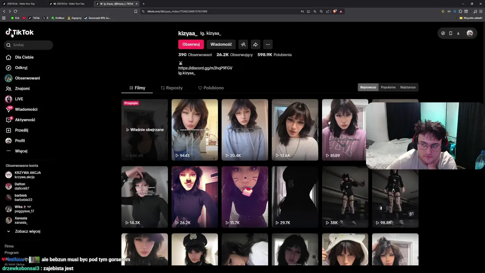485x273 pixels.
Task: Click the share profile arrow icon
Action: pyautogui.click(x=255, y=44)
